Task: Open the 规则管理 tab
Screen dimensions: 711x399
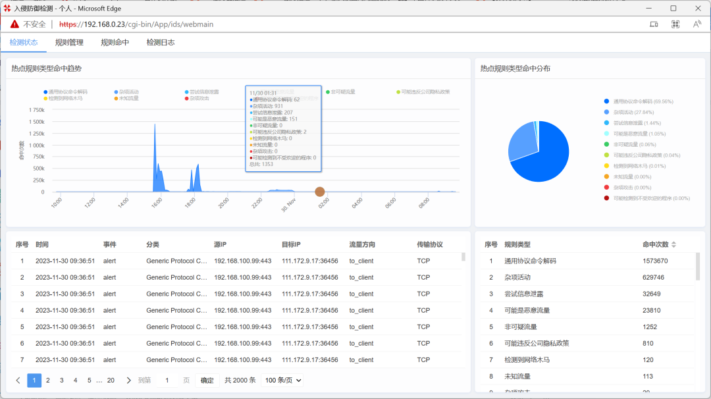Action: pyautogui.click(x=69, y=42)
